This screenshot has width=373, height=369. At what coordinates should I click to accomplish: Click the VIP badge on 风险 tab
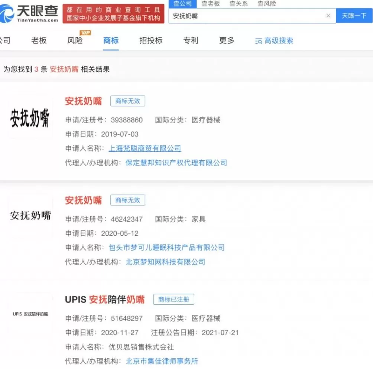click(x=84, y=33)
